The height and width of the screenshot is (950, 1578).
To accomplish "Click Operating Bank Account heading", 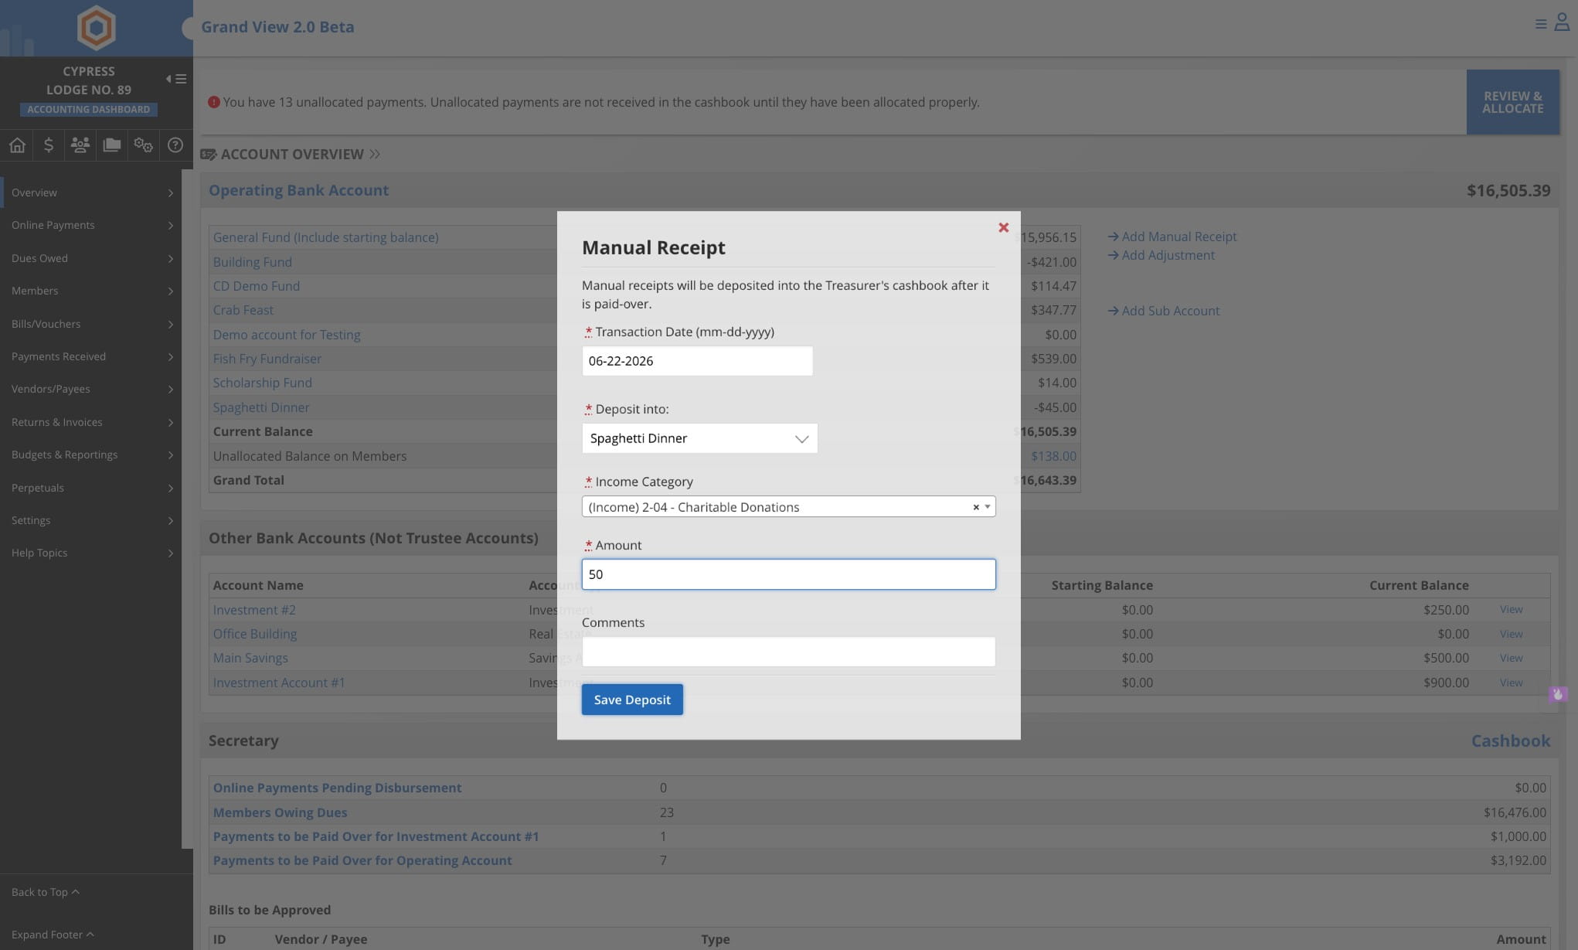I will click(x=298, y=190).
